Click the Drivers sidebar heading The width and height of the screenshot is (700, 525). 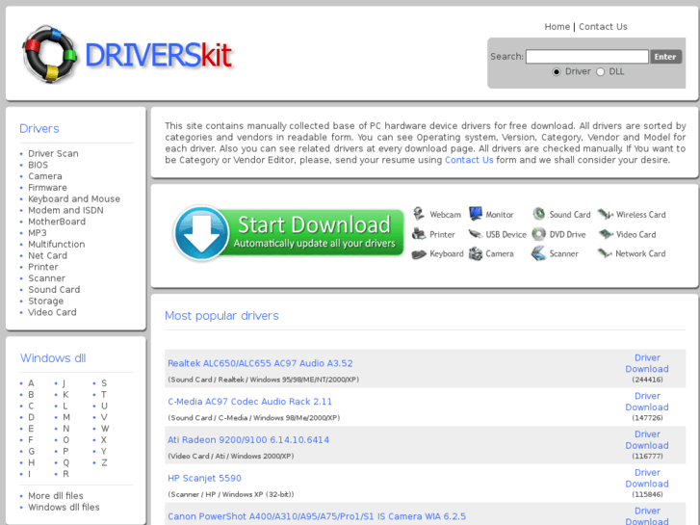tap(39, 129)
